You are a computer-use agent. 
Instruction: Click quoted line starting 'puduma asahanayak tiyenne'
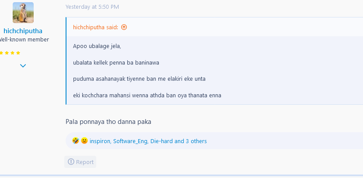click(139, 79)
